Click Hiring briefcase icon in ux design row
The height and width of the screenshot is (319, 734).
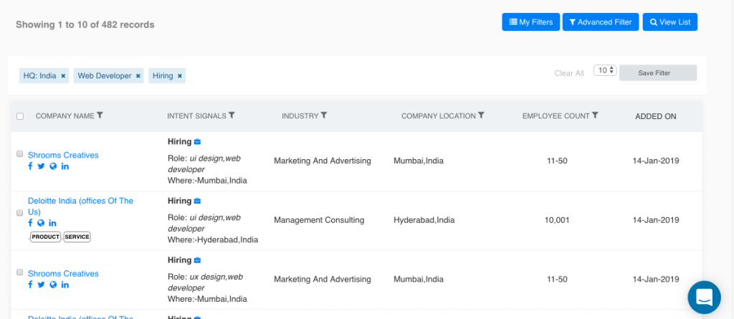point(198,260)
